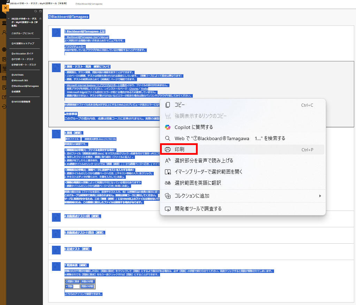Open このグループについて in course menu
The width and height of the screenshot is (356, 305).
pos(22,33)
